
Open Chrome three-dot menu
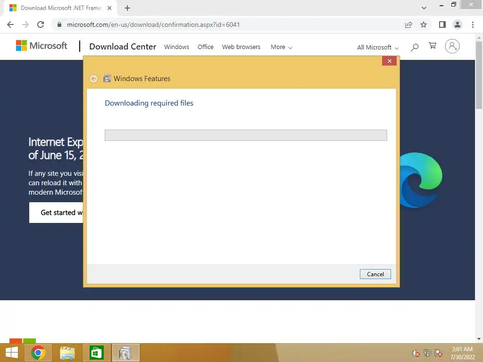pos(473,25)
